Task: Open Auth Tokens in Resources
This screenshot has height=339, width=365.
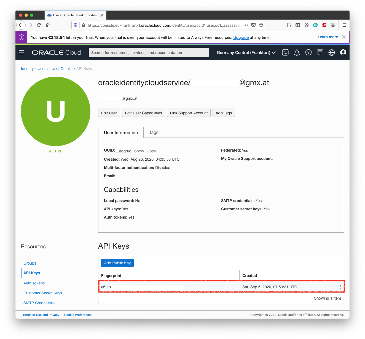Action: point(34,283)
